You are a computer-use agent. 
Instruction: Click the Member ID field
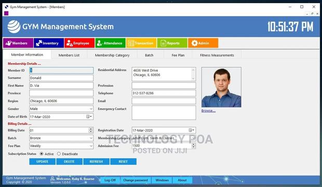pyautogui.click(x=61, y=70)
